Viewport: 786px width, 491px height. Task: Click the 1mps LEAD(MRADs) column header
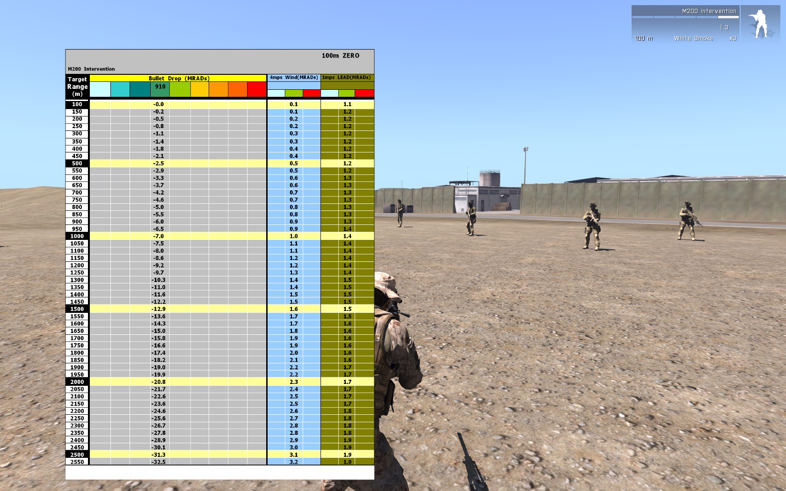(x=347, y=78)
